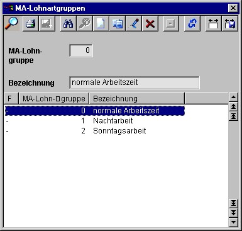Select the normale Arbeitszeit row
This screenshot has height=231, width=242.
pyautogui.click(x=95, y=111)
